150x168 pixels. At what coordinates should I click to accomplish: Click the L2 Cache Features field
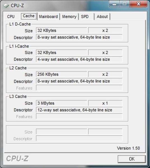coord(79,88)
